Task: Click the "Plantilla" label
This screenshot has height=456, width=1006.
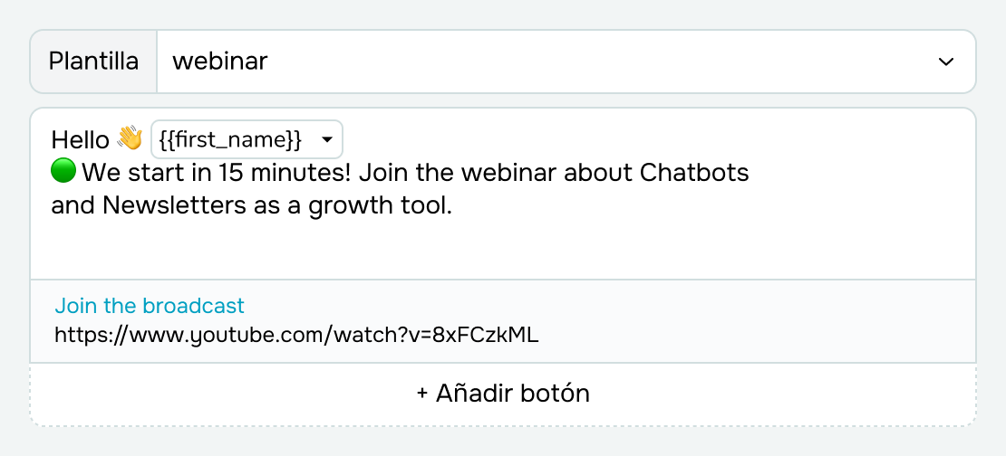Action: pos(93,62)
